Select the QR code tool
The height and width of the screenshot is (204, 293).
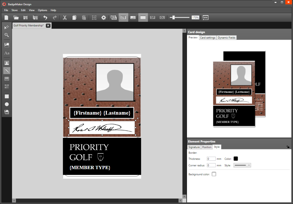[x=7, y=86]
